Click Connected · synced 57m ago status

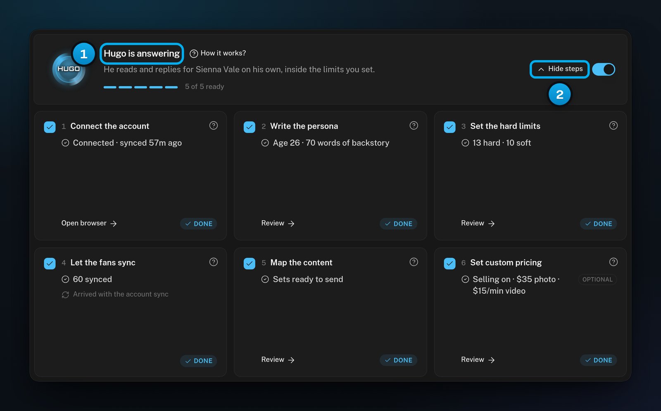coord(127,143)
